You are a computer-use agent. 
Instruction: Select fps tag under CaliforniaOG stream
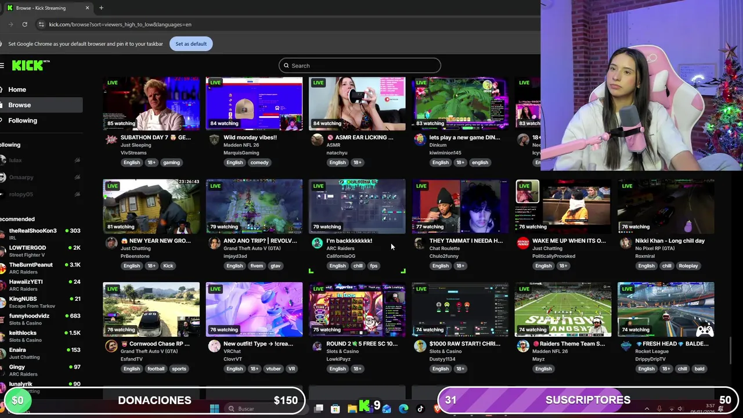pyautogui.click(x=374, y=266)
